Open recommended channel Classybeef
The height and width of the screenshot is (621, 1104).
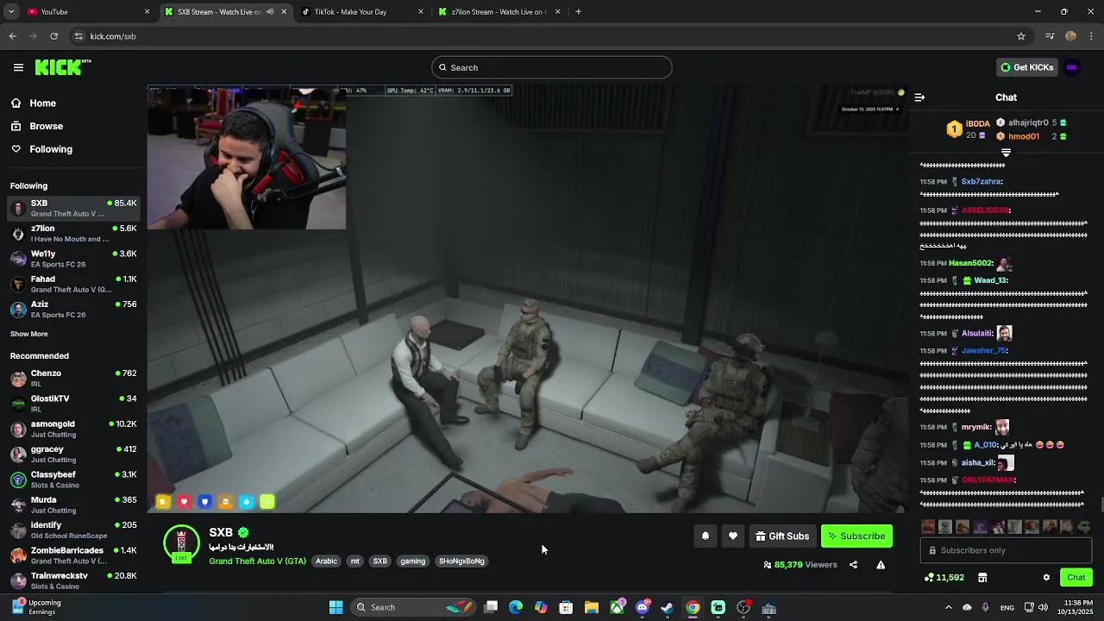click(x=73, y=480)
